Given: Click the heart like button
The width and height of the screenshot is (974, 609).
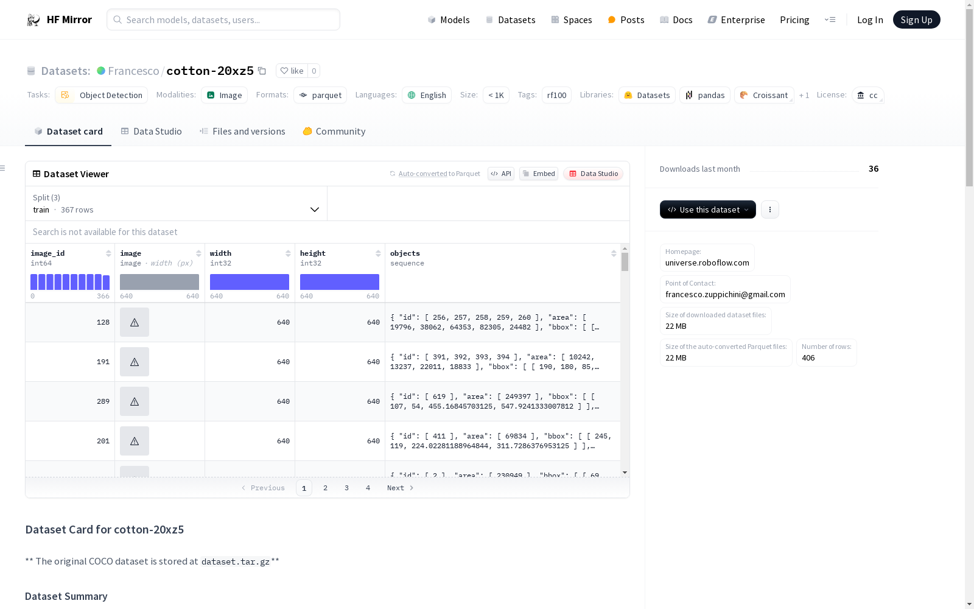Looking at the screenshot, I should [292, 71].
